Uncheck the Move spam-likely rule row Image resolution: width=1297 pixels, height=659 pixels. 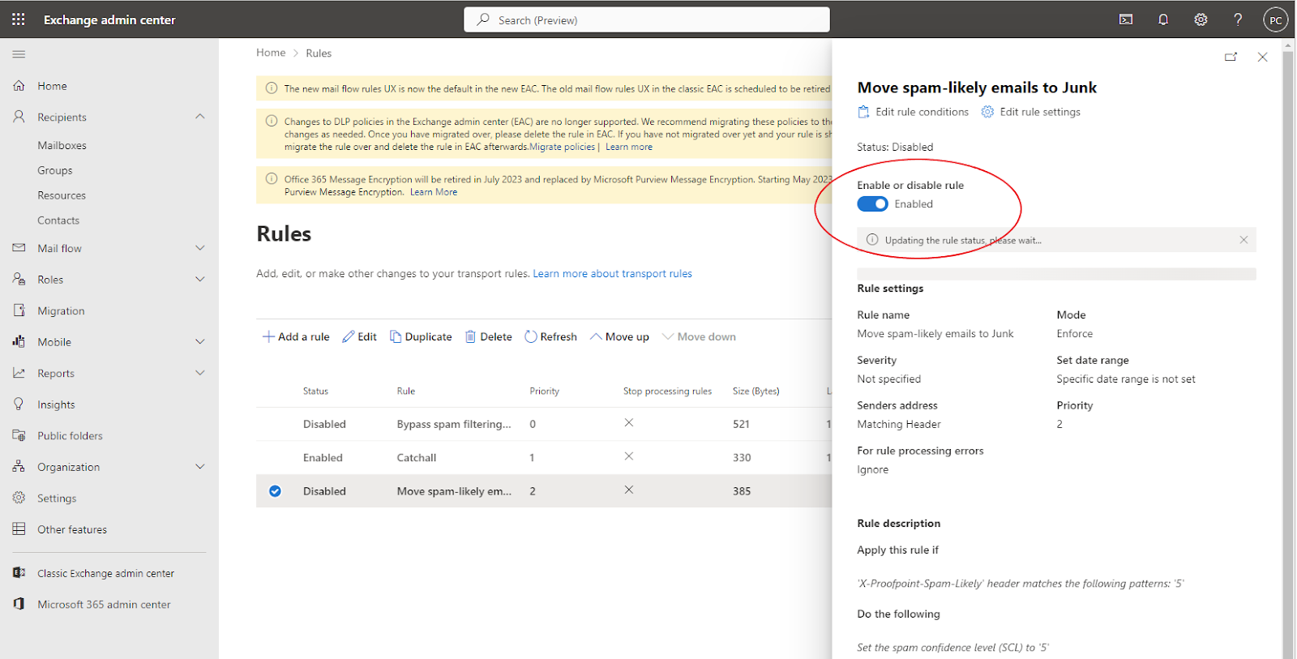[275, 491]
